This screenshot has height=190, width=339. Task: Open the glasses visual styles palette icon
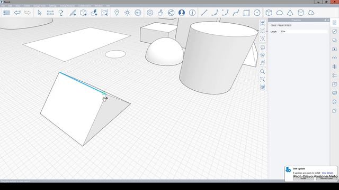334,58
